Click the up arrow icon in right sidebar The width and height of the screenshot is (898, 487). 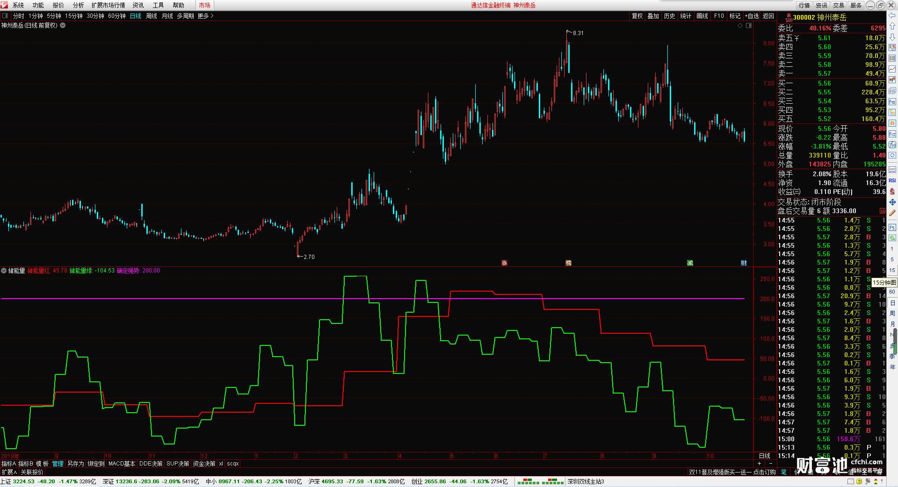[892, 26]
